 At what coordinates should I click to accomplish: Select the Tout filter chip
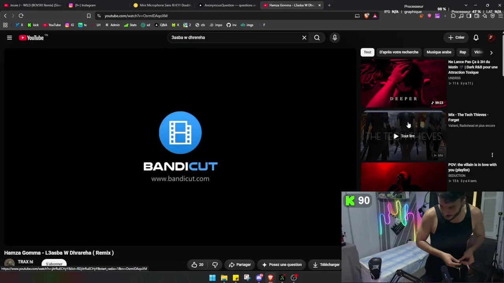point(367,52)
